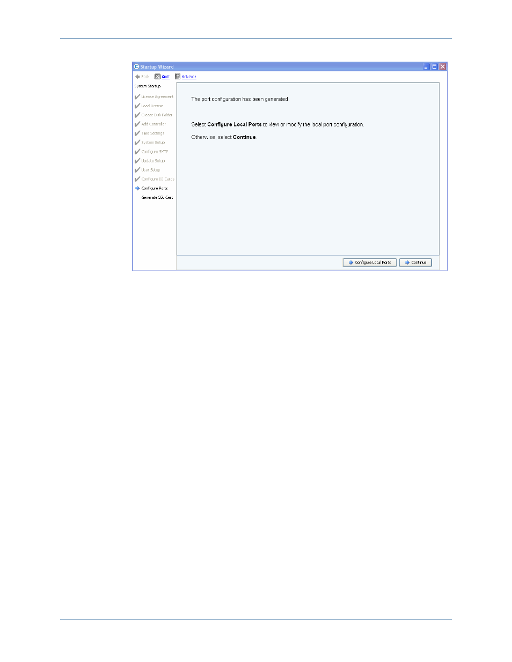Select the Configure SMTP step
Screen dimensions: 512x662
[x=155, y=152]
